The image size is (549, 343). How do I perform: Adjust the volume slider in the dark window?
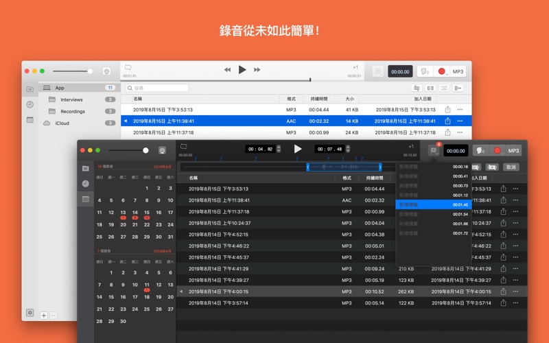point(128,150)
